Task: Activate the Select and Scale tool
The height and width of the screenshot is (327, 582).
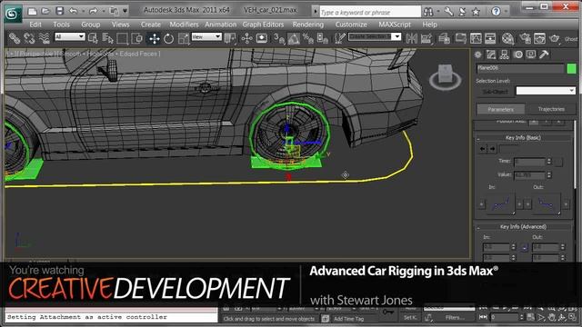Action: [x=184, y=38]
